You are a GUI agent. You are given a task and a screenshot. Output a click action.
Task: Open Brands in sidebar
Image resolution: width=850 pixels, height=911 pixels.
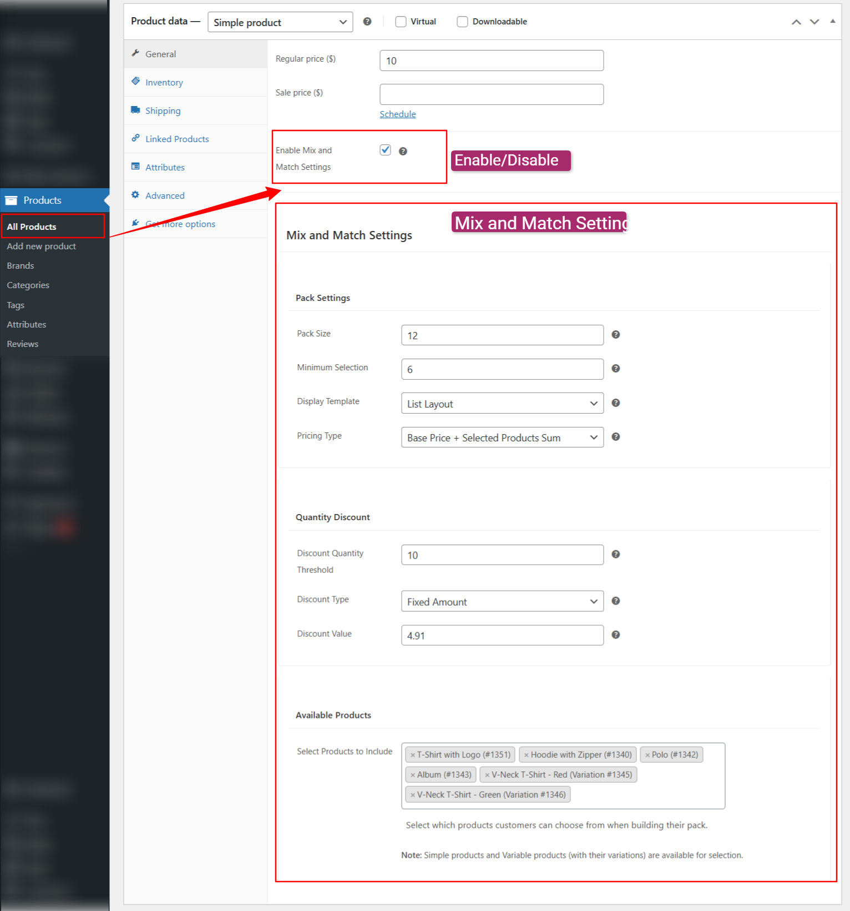point(21,265)
